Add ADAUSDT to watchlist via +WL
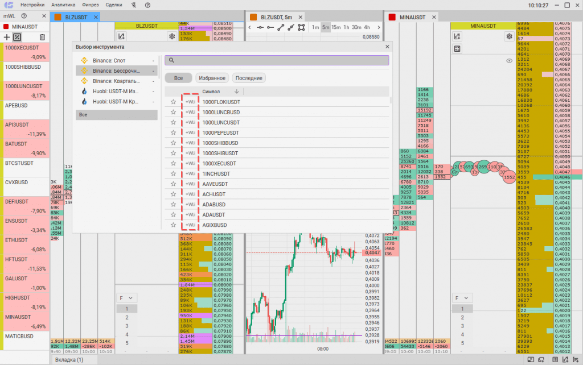 tap(190, 214)
